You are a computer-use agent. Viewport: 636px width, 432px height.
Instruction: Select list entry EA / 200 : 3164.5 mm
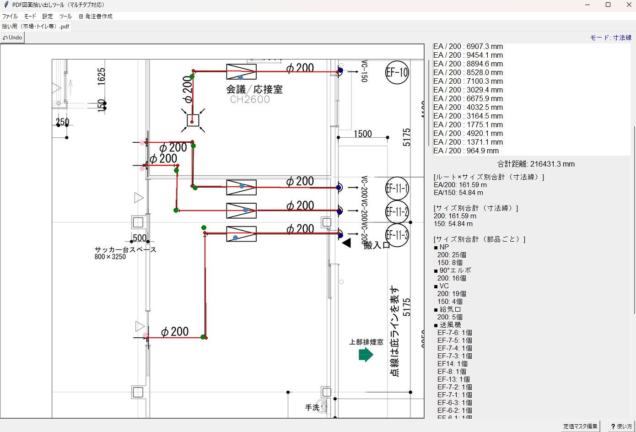pyautogui.click(x=468, y=116)
